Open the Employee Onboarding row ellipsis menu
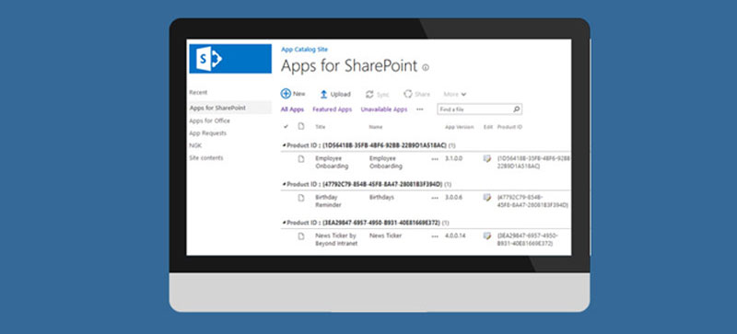The width and height of the screenshot is (737, 334). [x=435, y=159]
